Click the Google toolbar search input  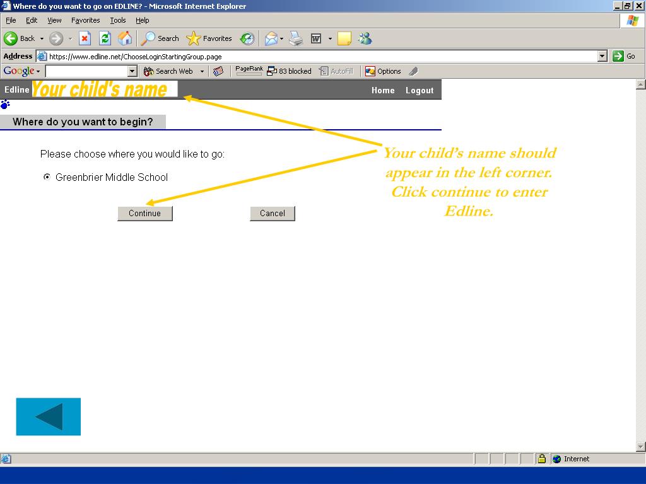86,71
